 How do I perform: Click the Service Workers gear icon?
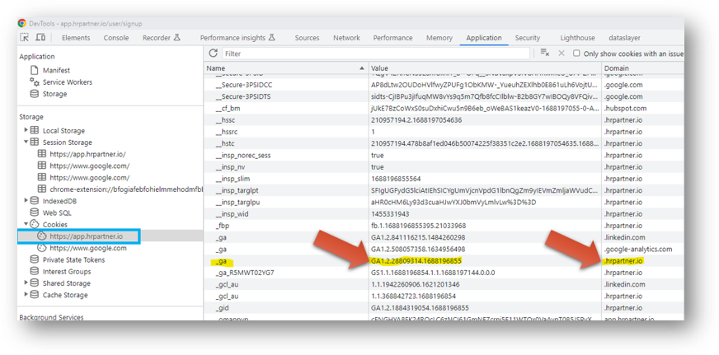[x=34, y=82]
